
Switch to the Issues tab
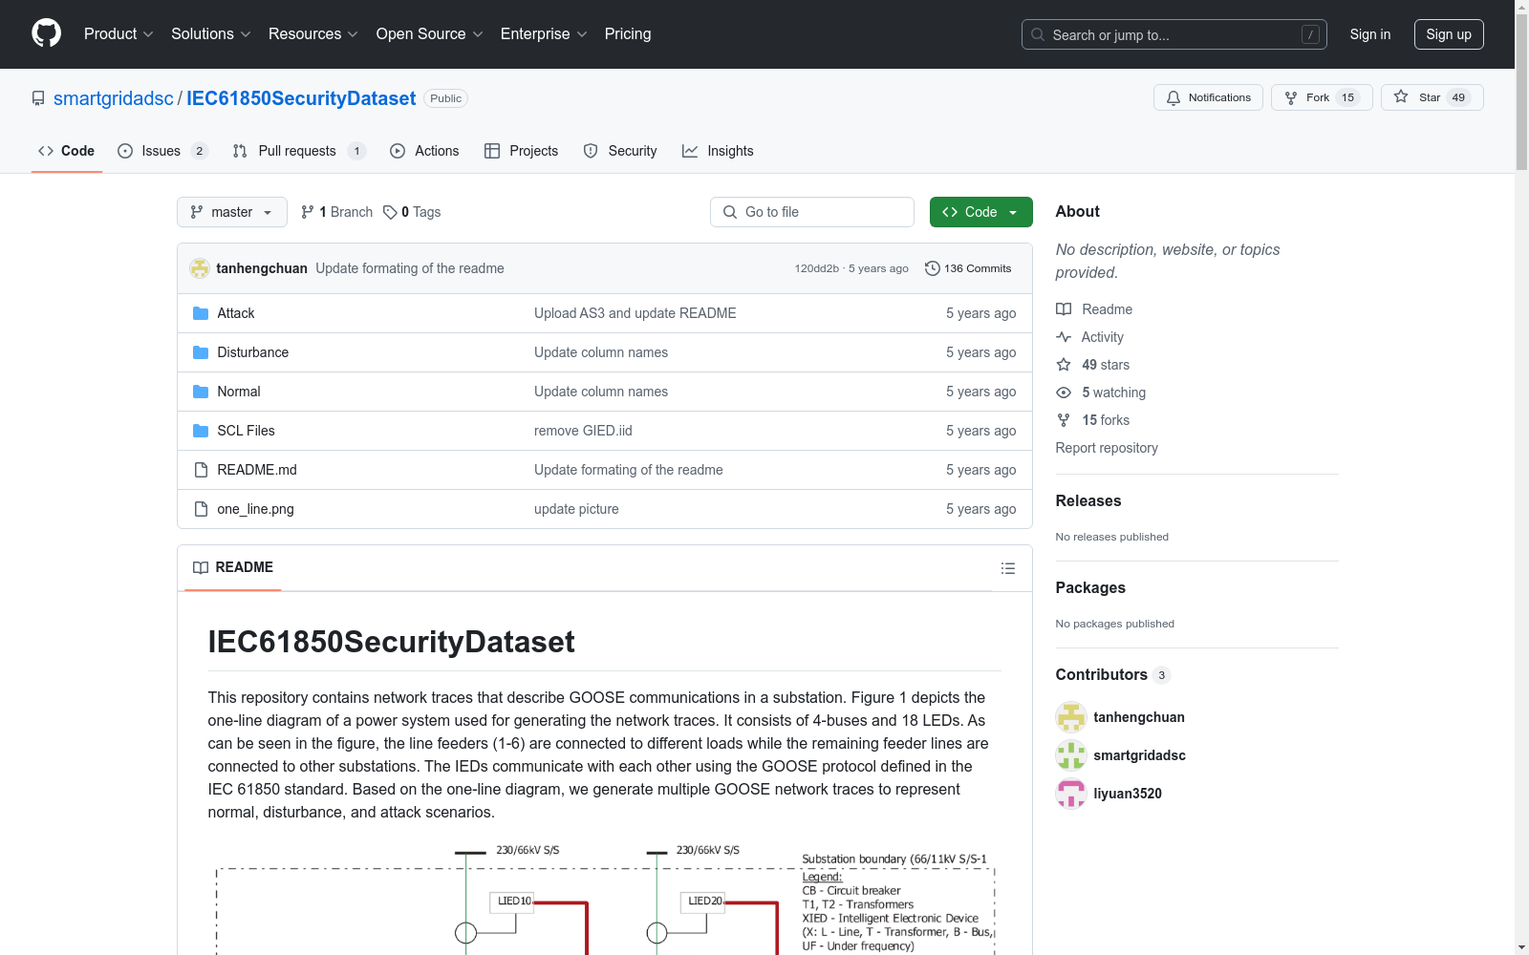(x=162, y=151)
